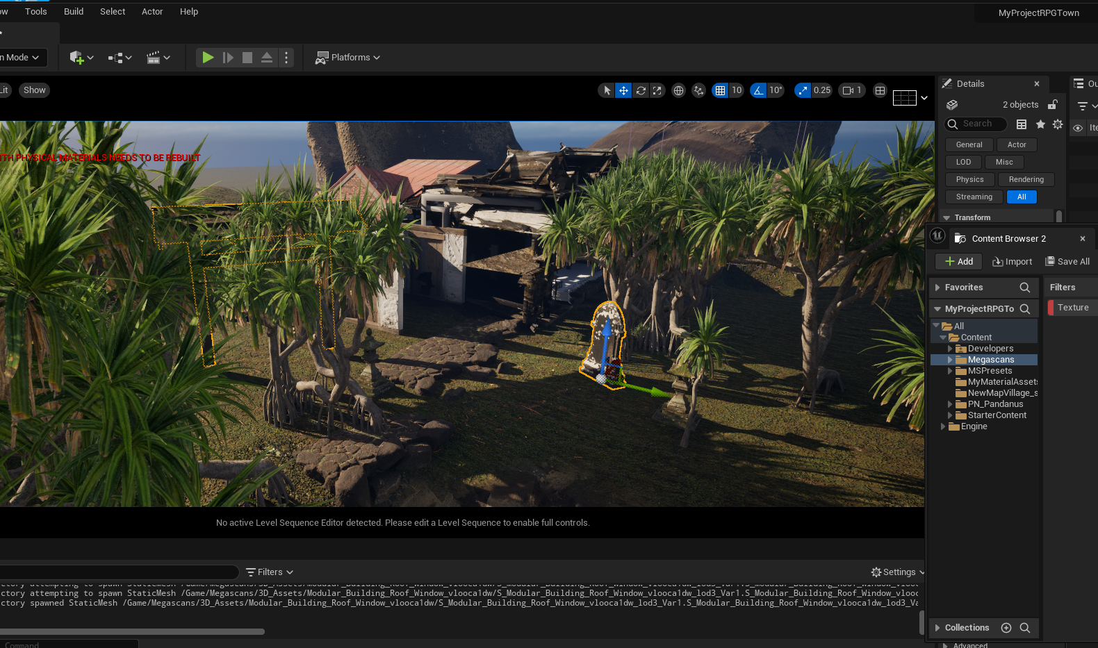Click Add in Content Browser 2
This screenshot has height=648, width=1098.
pyautogui.click(x=958, y=261)
